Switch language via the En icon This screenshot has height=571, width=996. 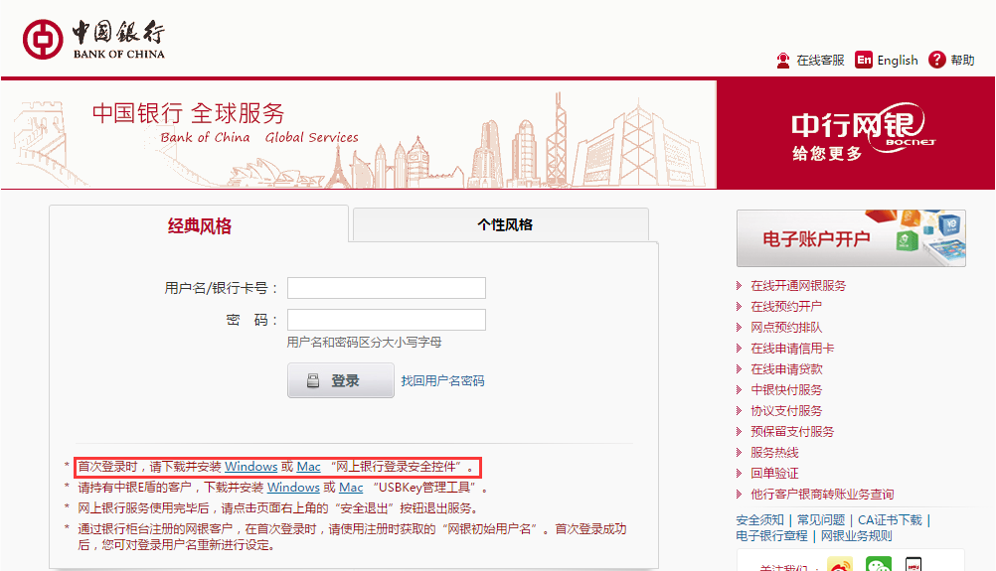tap(864, 60)
